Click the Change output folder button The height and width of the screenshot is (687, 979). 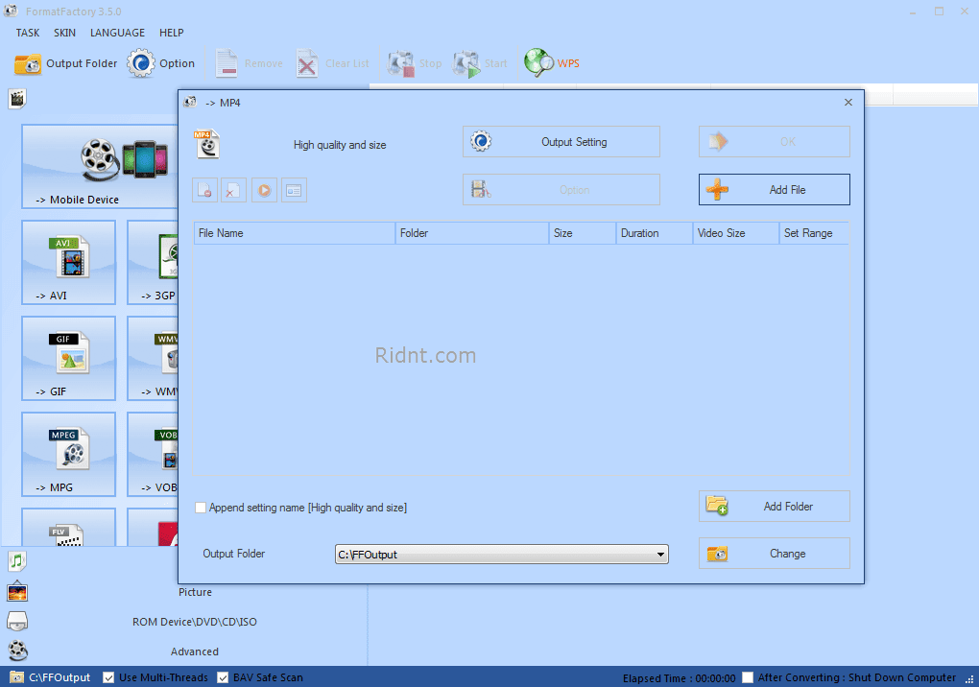[x=775, y=554]
